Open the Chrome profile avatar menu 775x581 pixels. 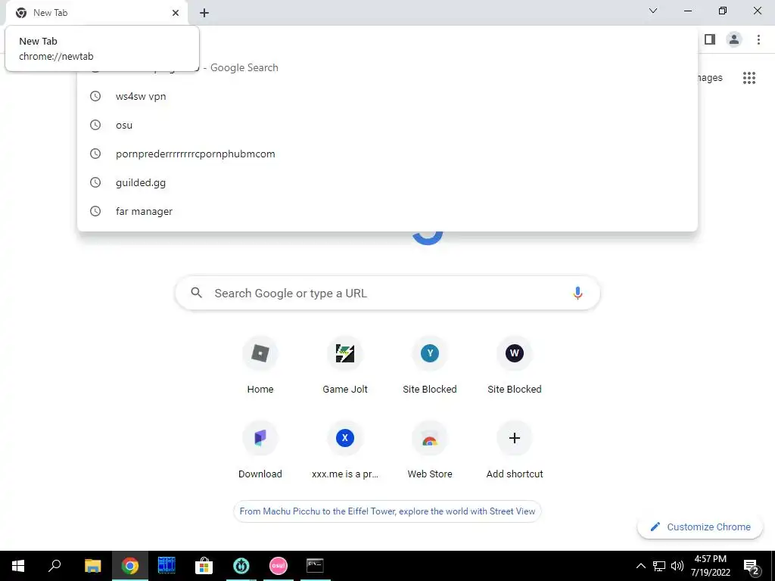tap(734, 39)
